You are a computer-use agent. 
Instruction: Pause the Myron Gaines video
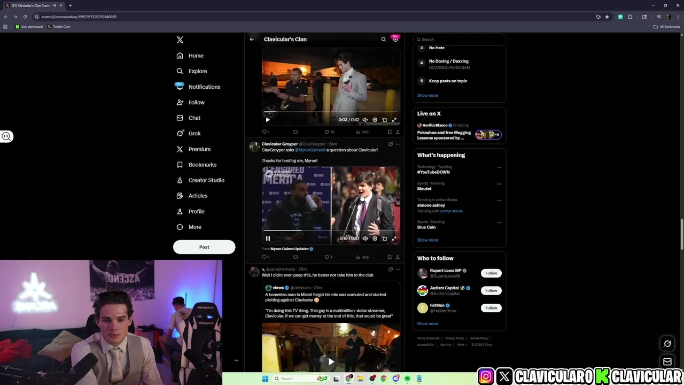(x=268, y=238)
